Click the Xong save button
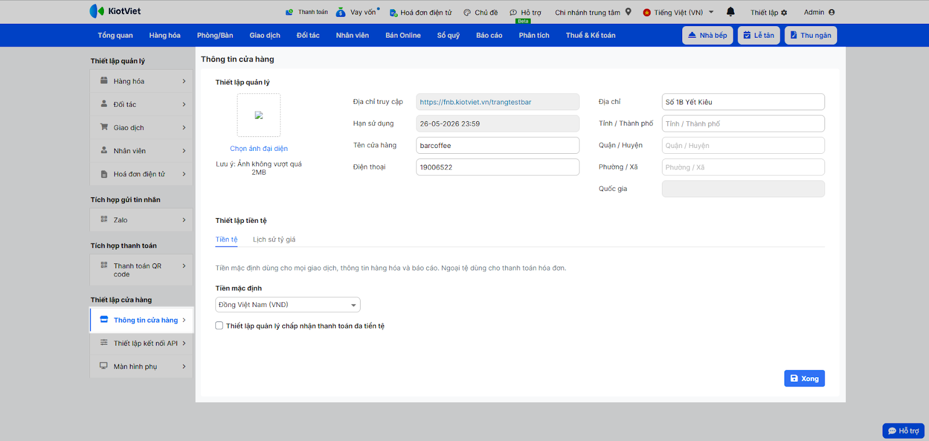 804,378
